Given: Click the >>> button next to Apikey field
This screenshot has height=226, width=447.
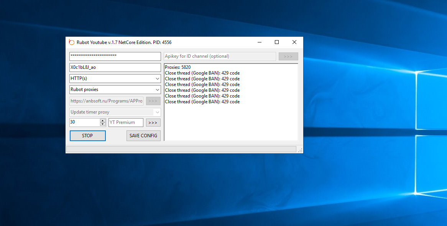Looking at the screenshot, I should [x=288, y=57].
